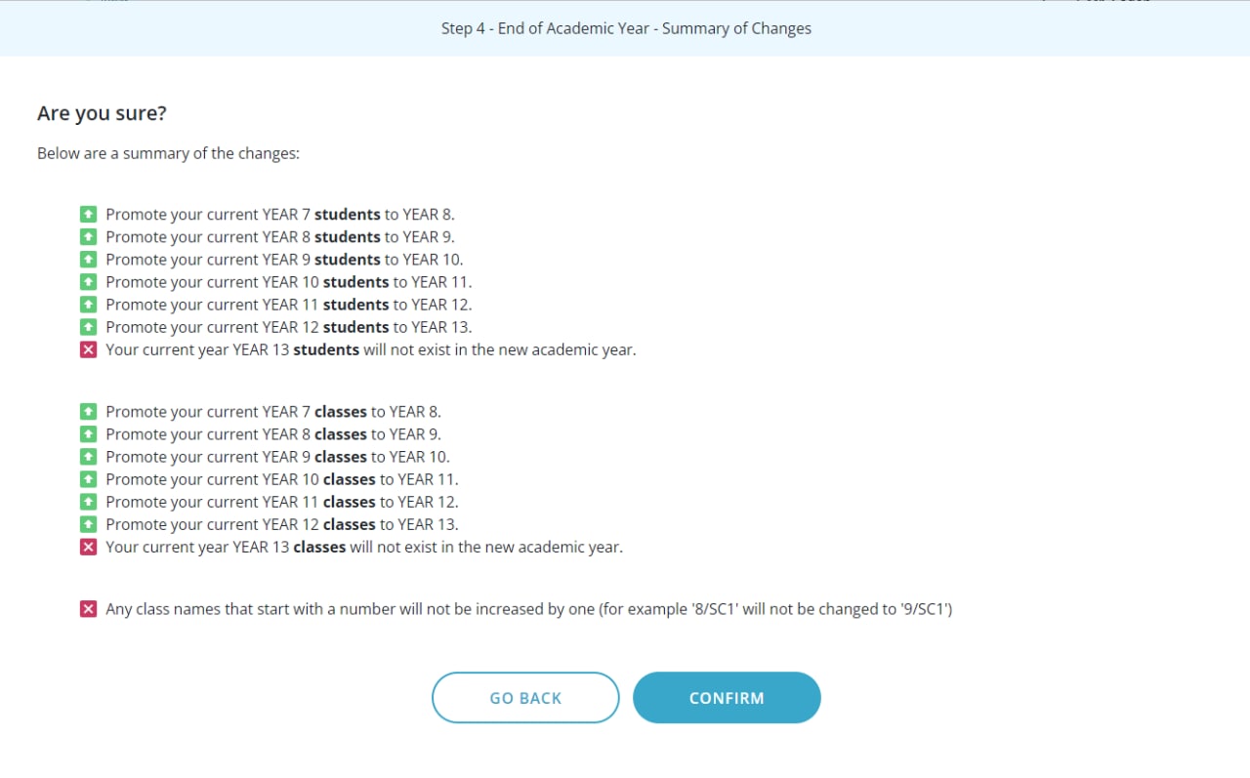The width and height of the screenshot is (1250, 778).
Task: Click the Step 4 Summary of Changes header
Action: 625,28
